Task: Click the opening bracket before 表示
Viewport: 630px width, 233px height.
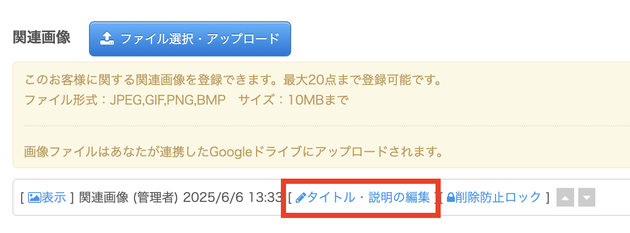Action: coord(22,197)
